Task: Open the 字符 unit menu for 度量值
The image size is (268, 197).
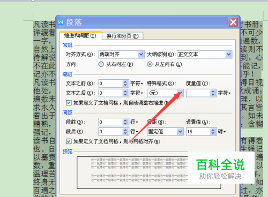Action: 225,93
